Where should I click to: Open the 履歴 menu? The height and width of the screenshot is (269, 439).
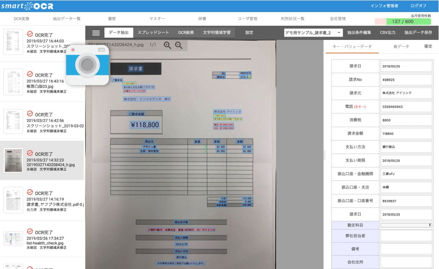tap(112, 19)
